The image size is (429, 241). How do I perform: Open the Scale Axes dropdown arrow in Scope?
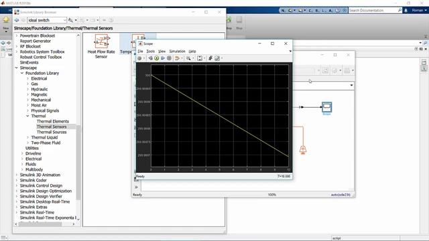point(204,58)
